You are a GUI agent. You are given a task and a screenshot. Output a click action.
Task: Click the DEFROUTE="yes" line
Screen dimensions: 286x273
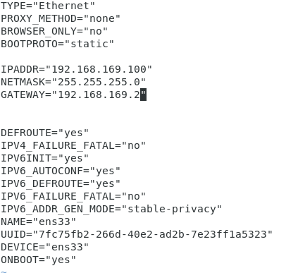click(44, 133)
